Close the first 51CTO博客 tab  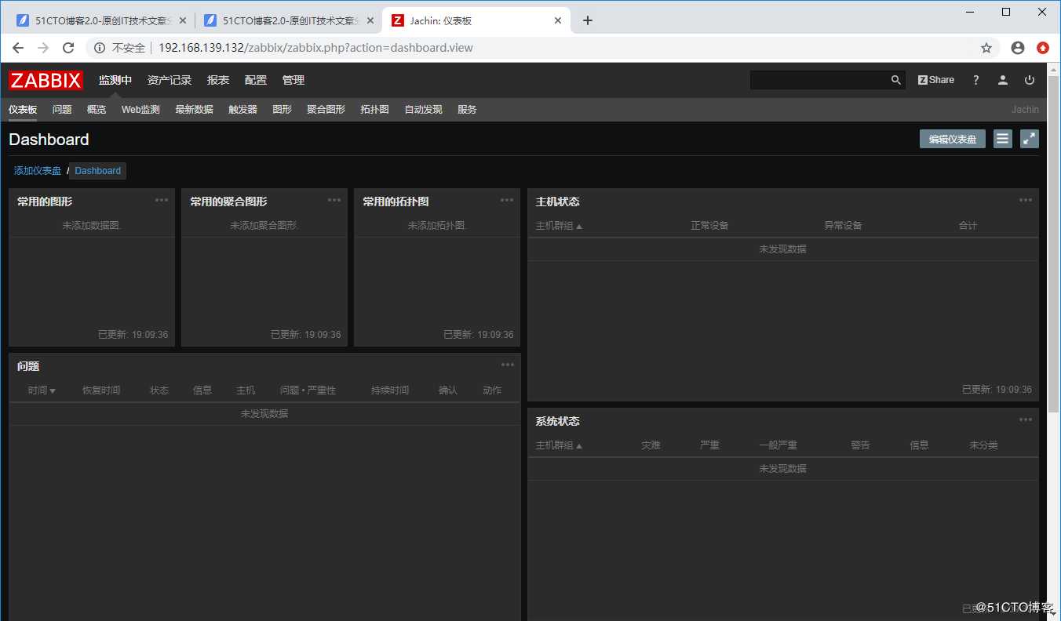click(183, 20)
